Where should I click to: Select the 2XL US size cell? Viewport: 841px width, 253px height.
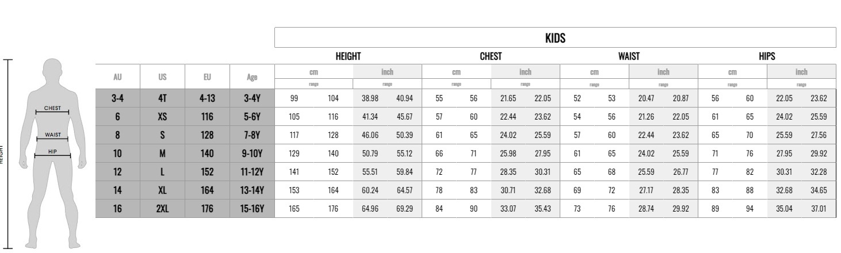162,209
